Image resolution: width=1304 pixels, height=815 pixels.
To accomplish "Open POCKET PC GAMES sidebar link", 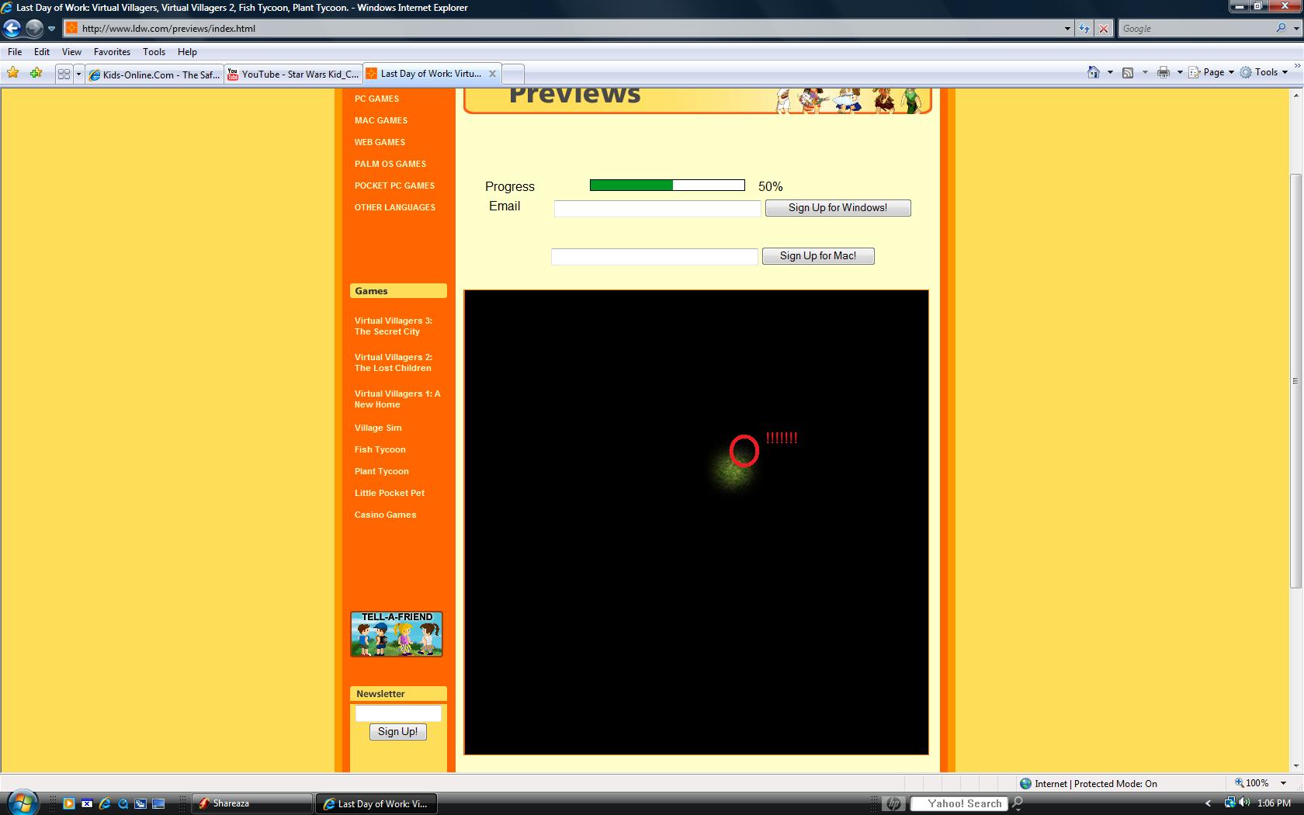I will (394, 186).
